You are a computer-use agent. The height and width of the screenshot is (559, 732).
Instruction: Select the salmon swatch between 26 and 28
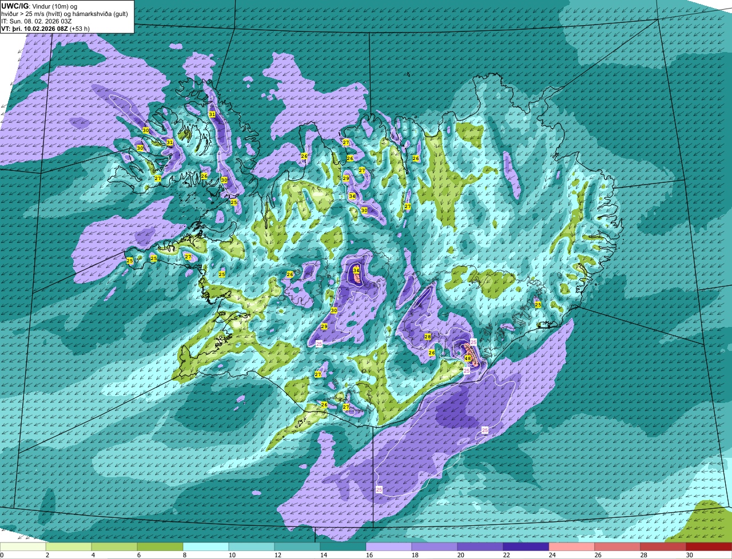[618, 547]
